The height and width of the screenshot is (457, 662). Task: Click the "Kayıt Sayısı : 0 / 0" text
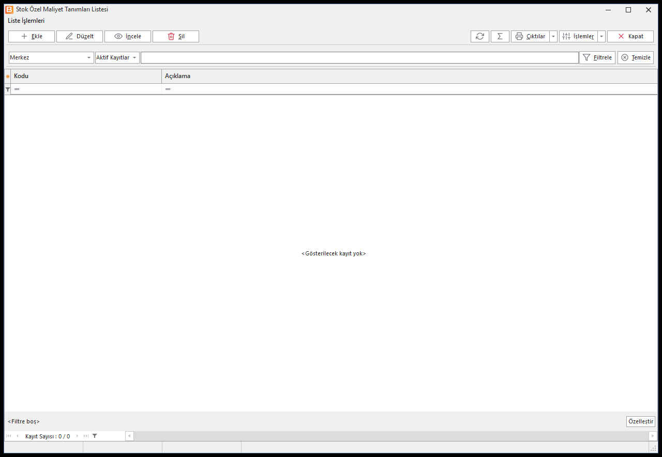click(x=48, y=436)
